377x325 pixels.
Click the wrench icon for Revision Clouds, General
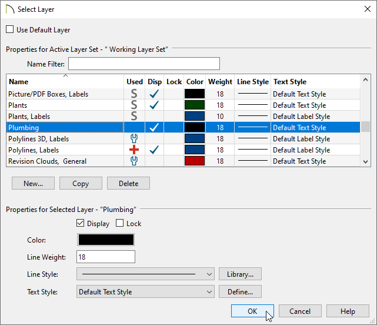tap(134, 161)
